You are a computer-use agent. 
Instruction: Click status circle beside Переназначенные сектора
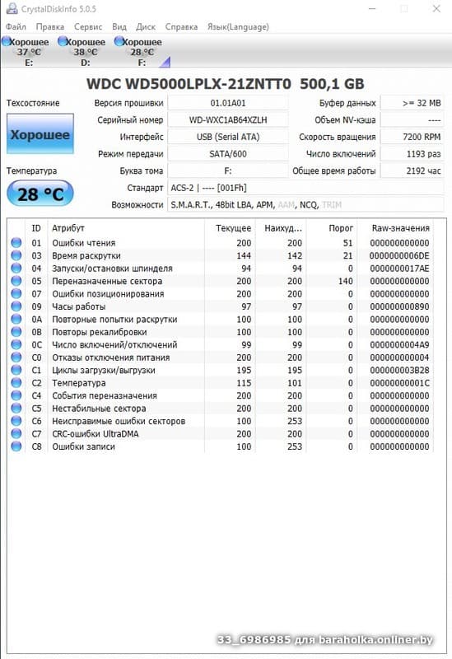(16, 281)
